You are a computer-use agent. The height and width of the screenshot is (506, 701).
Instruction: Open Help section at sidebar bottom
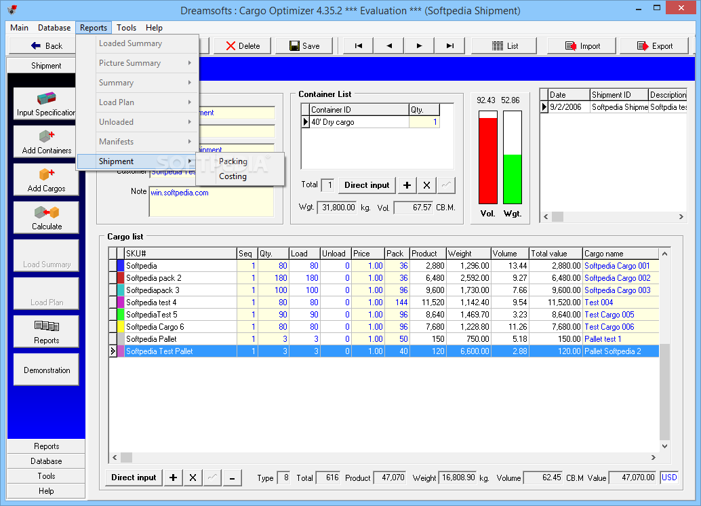46,491
